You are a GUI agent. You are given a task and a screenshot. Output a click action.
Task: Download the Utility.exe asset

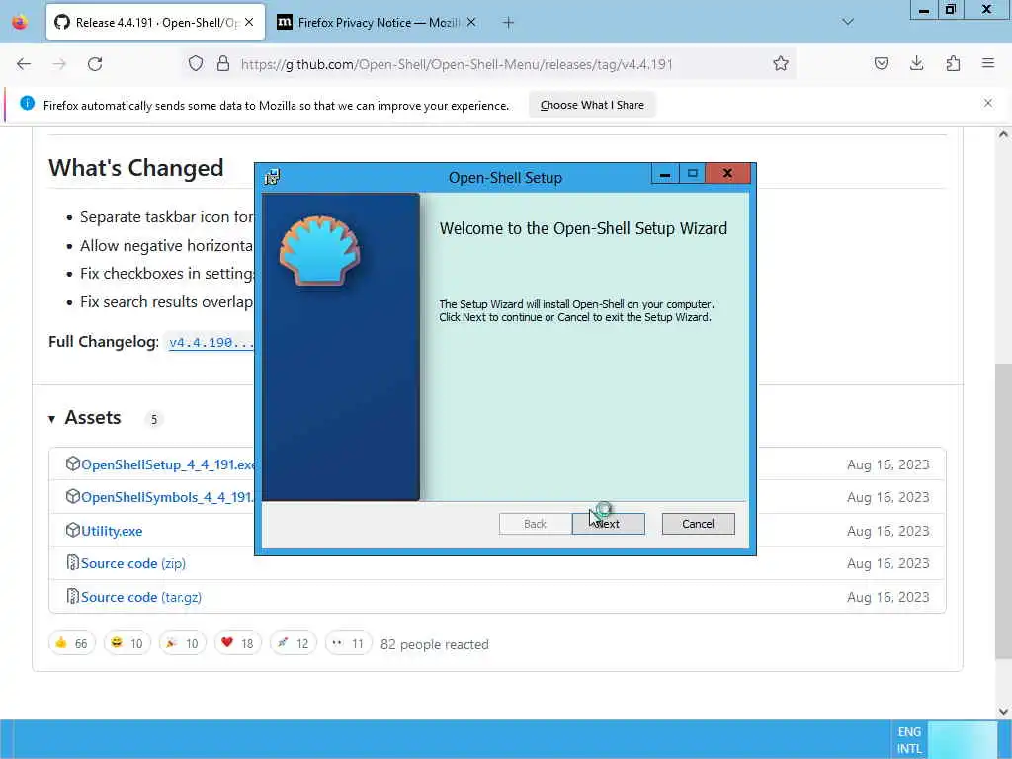pos(112,531)
